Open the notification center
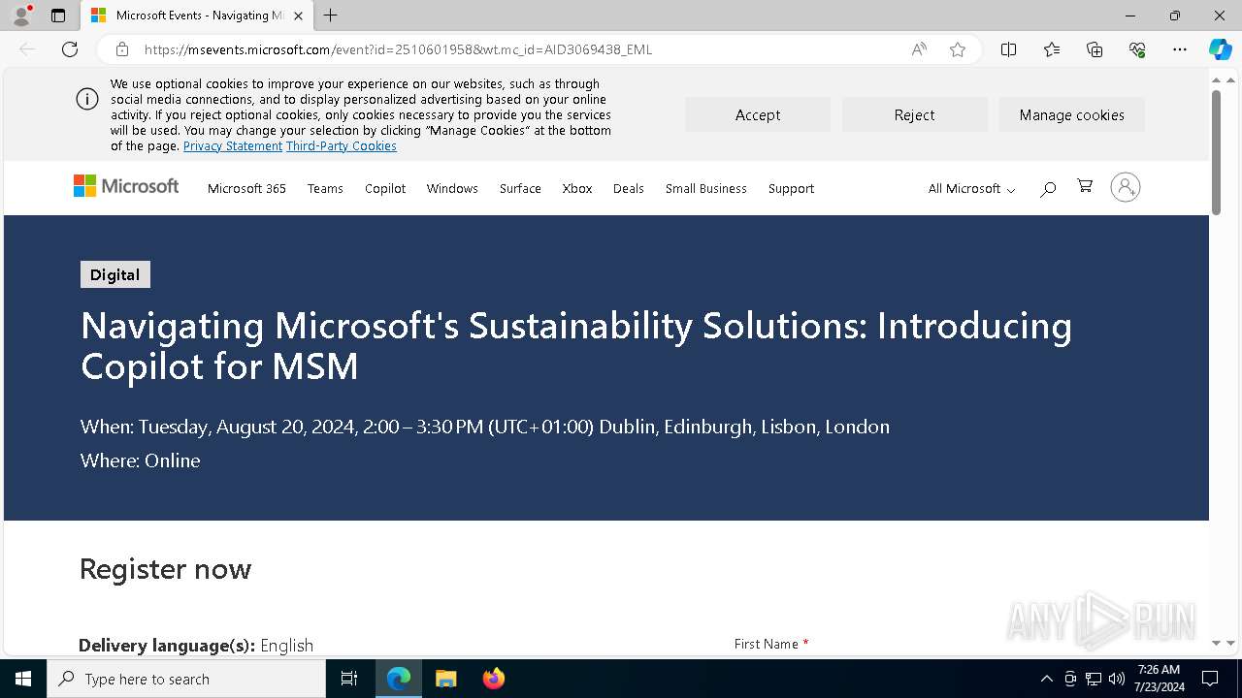This screenshot has height=698, width=1242. [x=1210, y=679]
